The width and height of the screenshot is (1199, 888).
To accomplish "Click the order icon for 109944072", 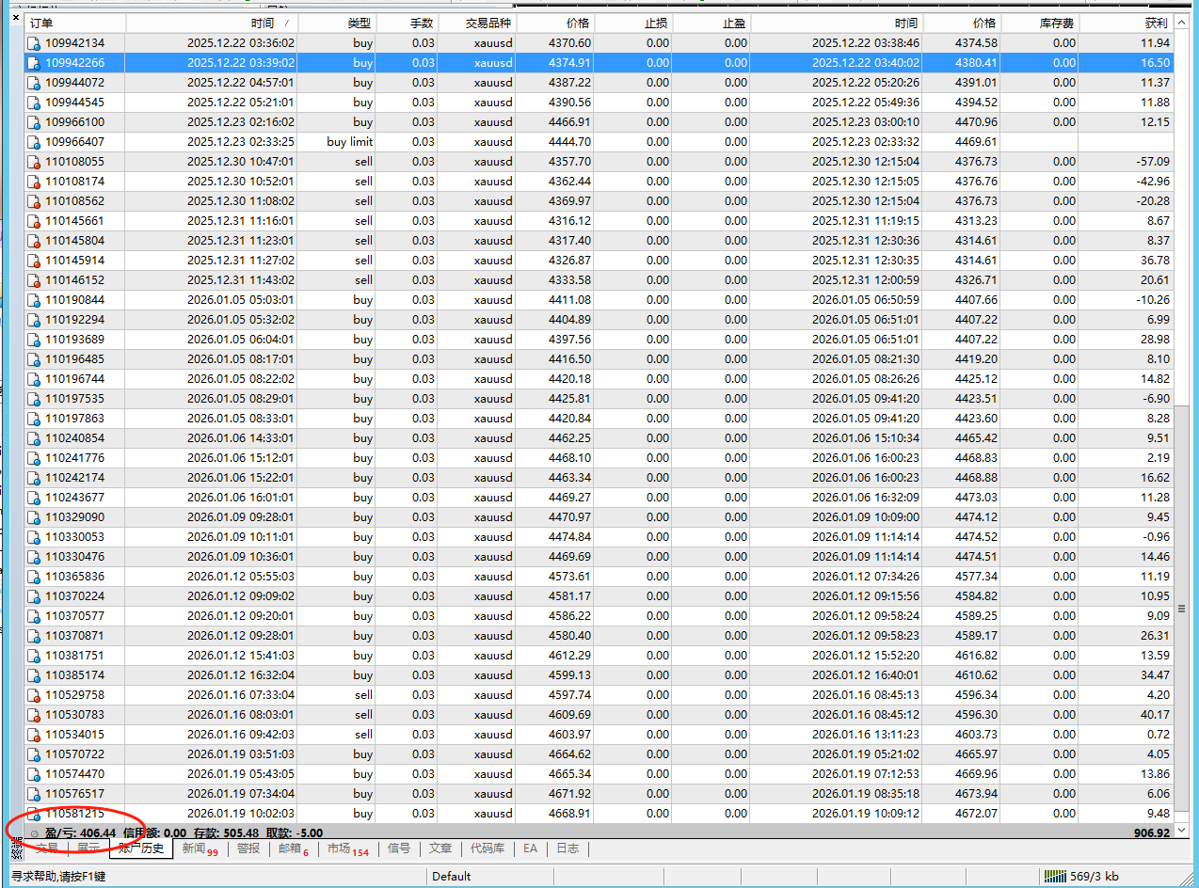I will pos(34,83).
